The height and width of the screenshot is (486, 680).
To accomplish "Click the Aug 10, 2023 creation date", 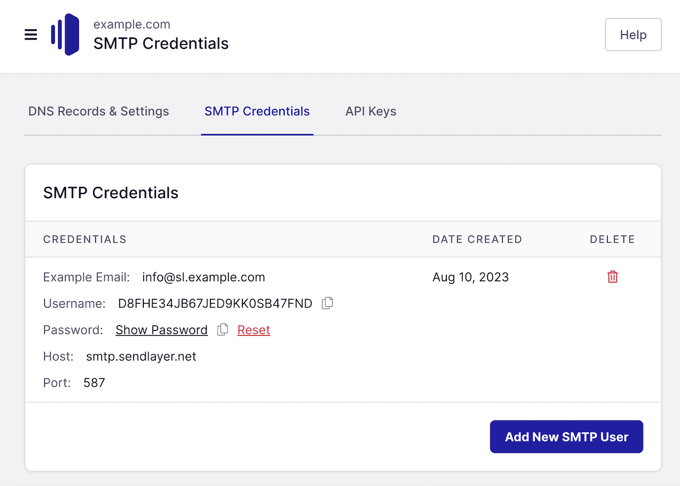I will 470,277.
